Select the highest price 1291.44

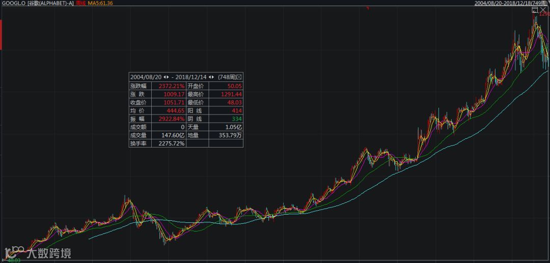(x=232, y=95)
